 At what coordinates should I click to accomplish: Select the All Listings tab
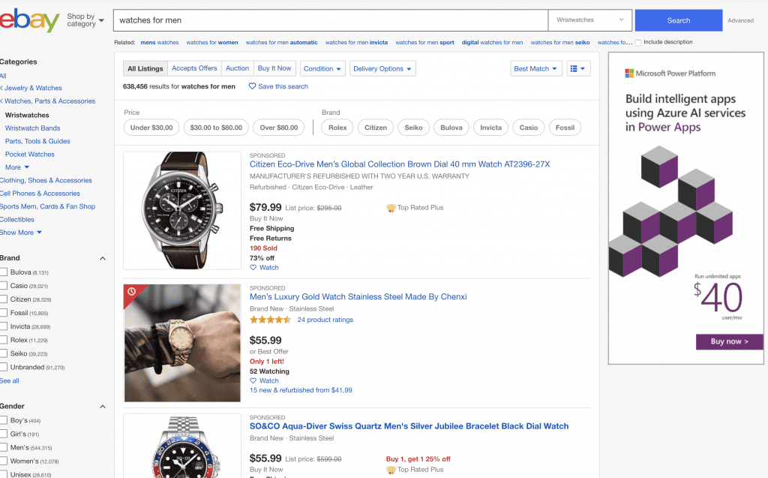coord(145,68)
